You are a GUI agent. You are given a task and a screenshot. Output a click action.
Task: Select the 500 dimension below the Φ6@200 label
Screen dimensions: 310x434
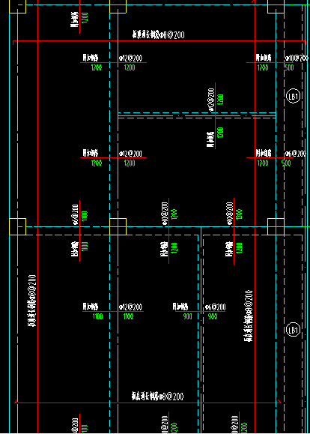click(x=286, y=163)
